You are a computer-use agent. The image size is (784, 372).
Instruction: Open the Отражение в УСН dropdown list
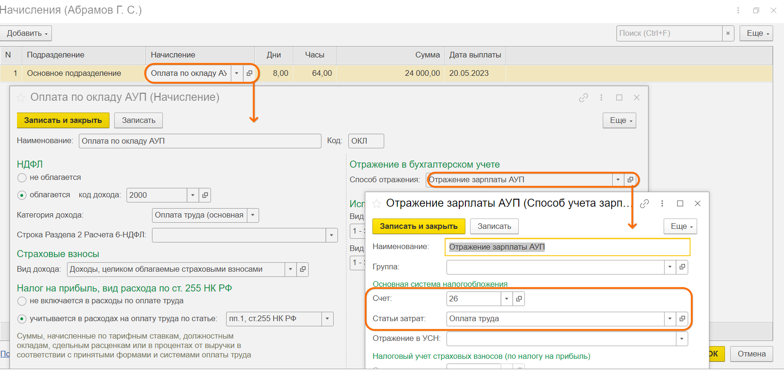point(682,339)
